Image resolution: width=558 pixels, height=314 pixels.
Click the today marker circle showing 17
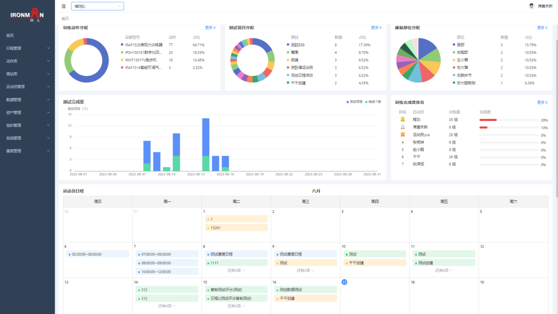pos(344,282)
